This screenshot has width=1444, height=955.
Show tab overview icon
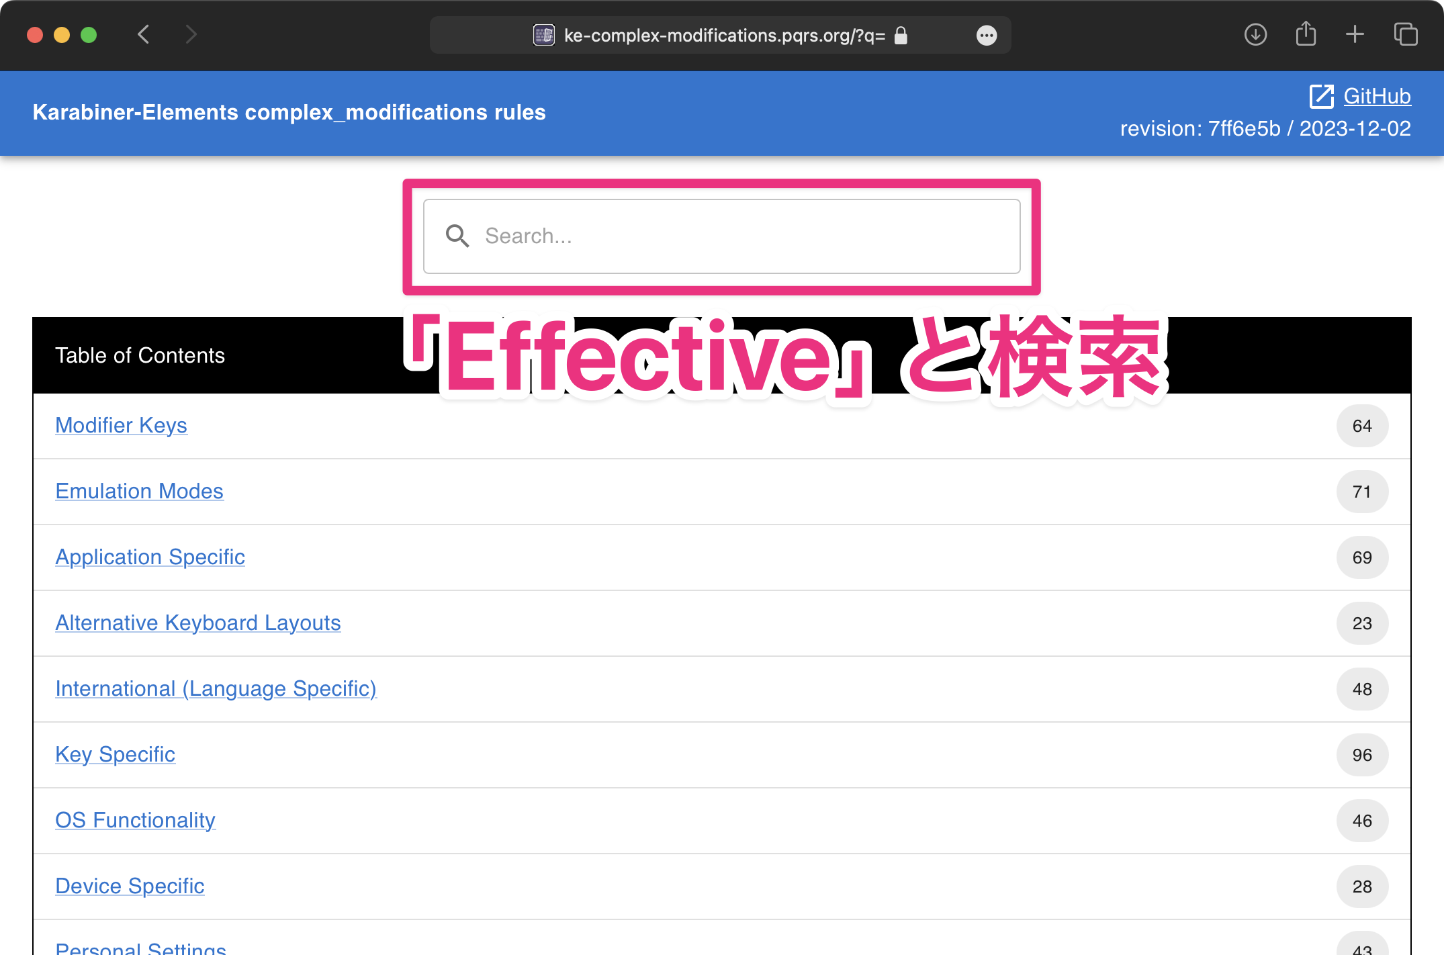[x=1405, y=34]
